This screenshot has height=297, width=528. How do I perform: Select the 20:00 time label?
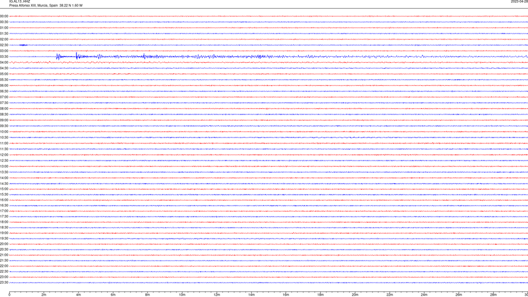4,244
